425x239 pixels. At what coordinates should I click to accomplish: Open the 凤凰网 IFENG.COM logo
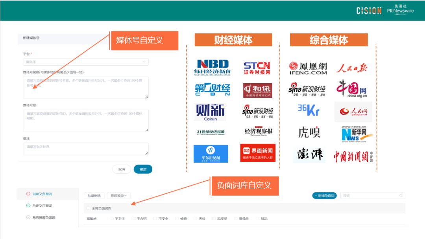[309, 67]
